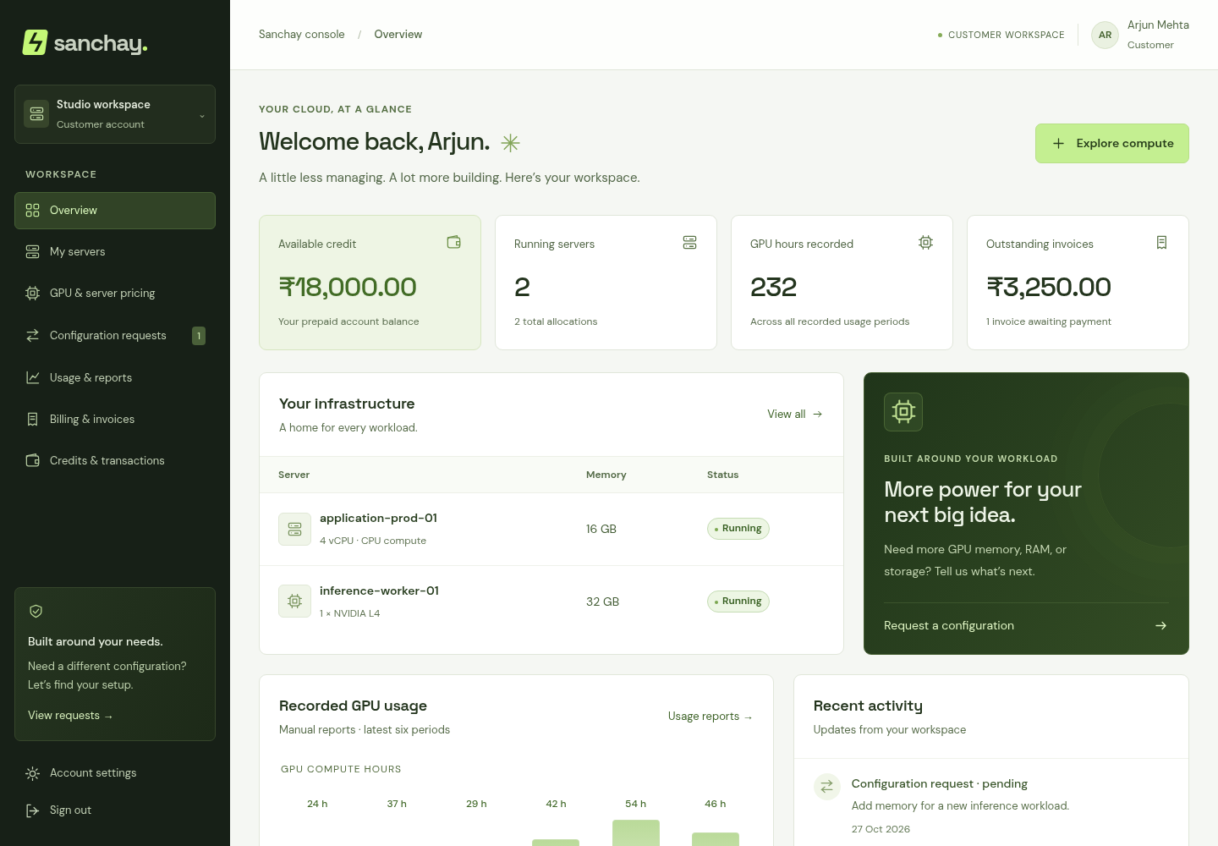Viewport: 1218px width, 846px height.
Task: Click the Sign out door icon
Action: [33, 810]
